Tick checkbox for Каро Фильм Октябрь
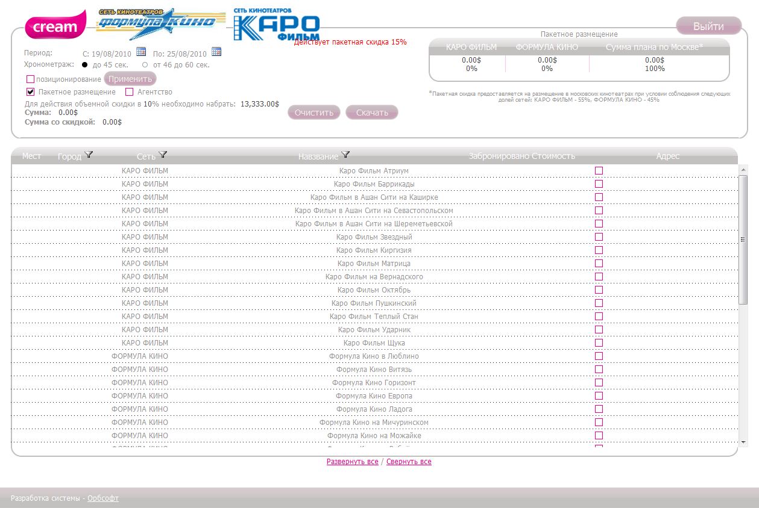 click(599, 290)
